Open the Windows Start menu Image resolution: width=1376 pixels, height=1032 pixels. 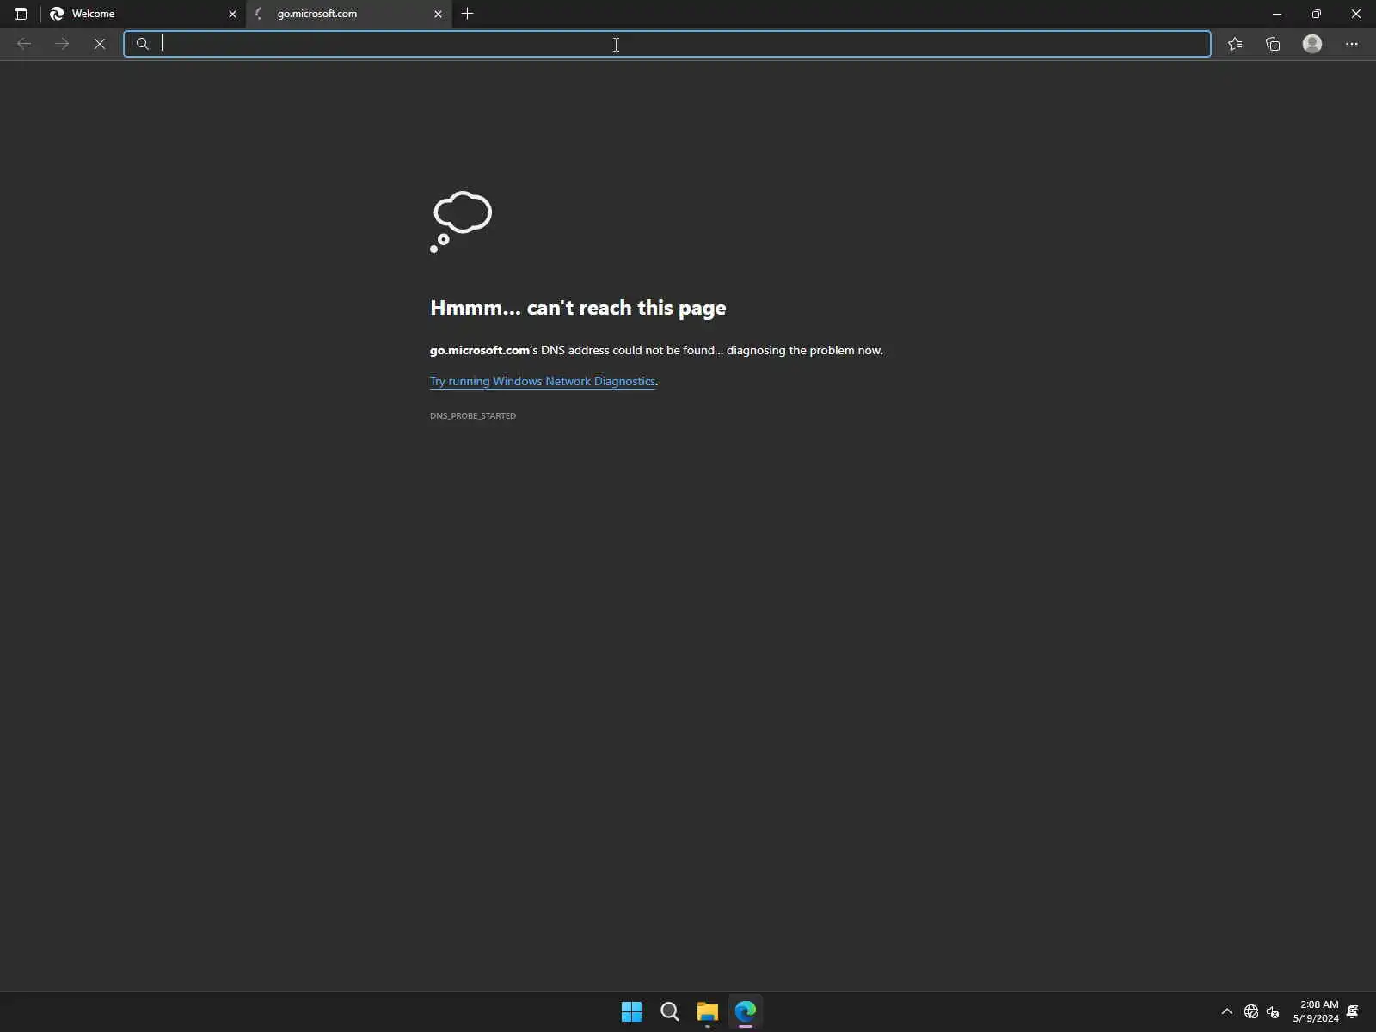(631, 1011)
